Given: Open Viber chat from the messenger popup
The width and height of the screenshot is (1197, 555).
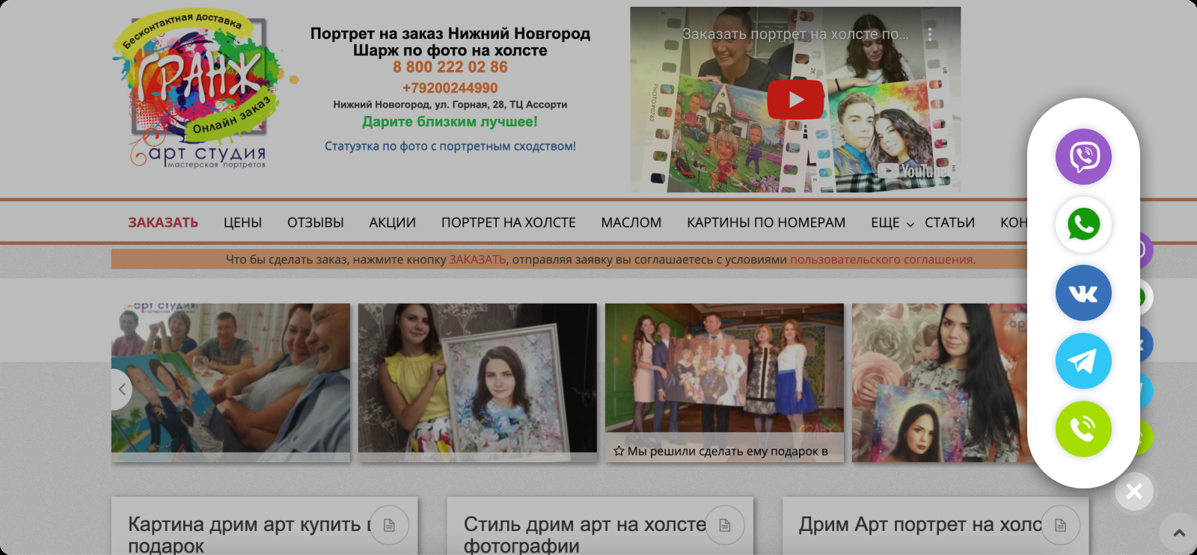Looking at the screenshot, I should tap(1083, 156).
